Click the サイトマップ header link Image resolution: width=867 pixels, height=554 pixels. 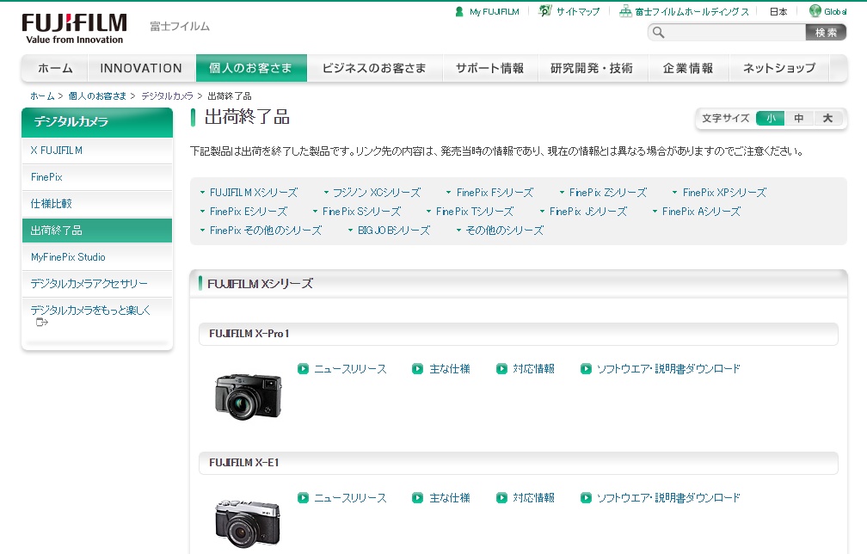pyautogui.click(x=578, y=11)
